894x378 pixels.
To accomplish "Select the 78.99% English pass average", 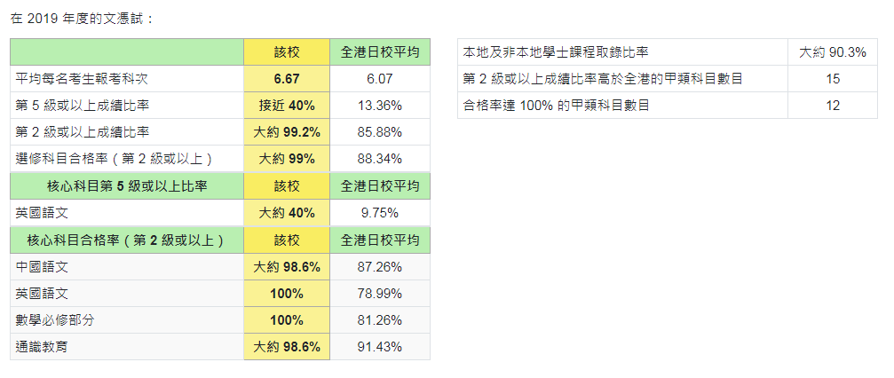I will pyautogui.click(x=380, y=294).
